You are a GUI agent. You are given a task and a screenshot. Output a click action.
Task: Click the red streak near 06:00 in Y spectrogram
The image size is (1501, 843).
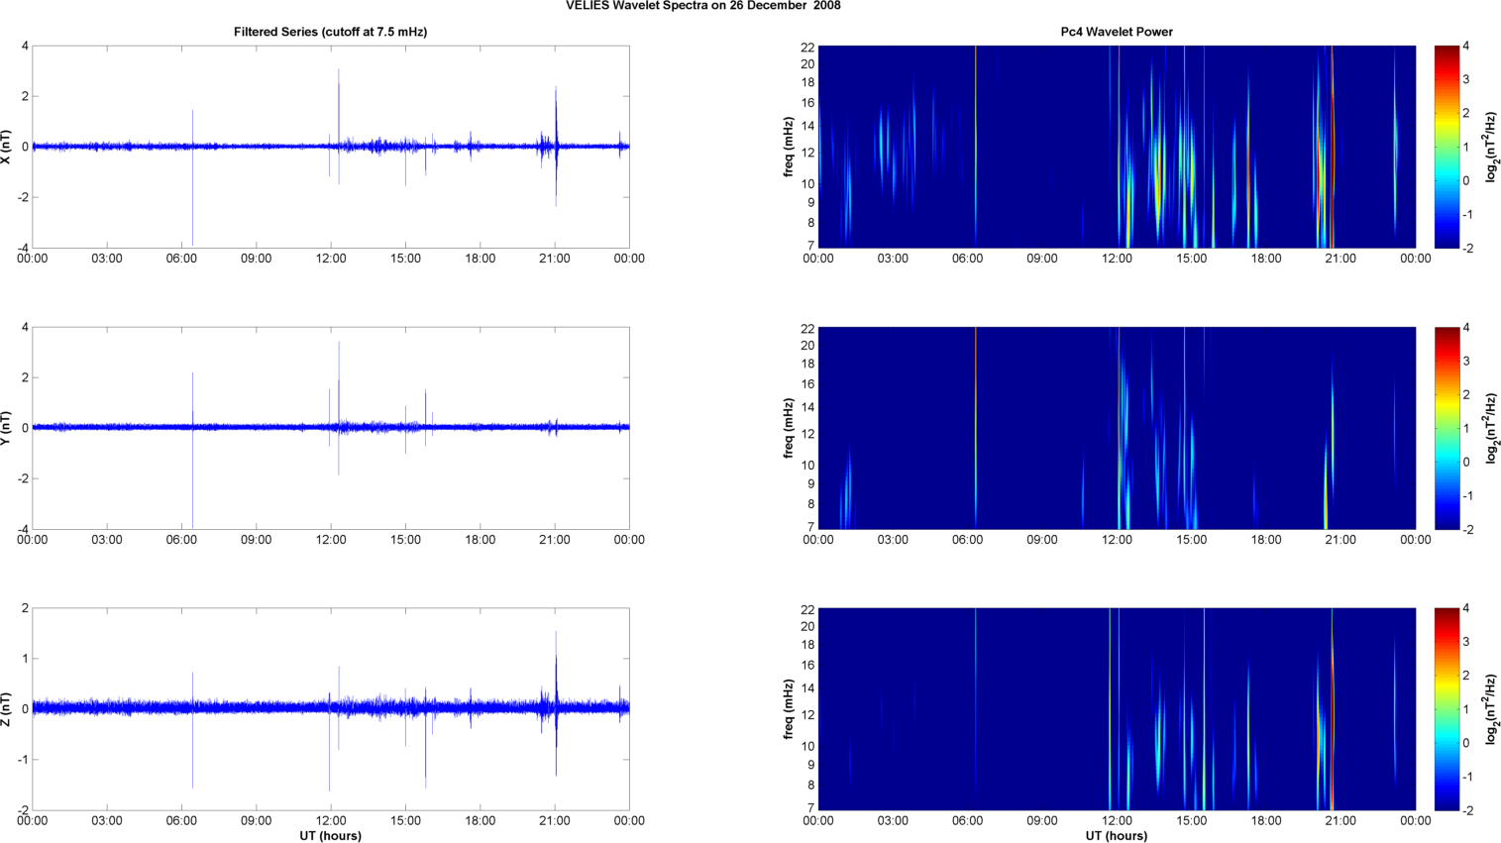click(x=976, y=396)
